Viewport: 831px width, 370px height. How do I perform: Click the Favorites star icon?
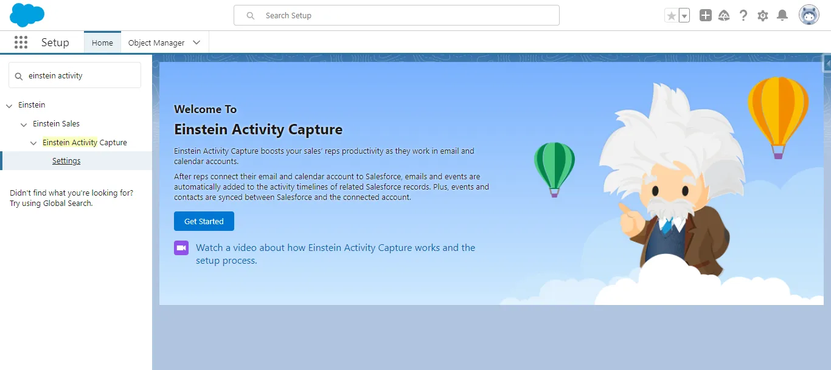[x=672, y=16]
